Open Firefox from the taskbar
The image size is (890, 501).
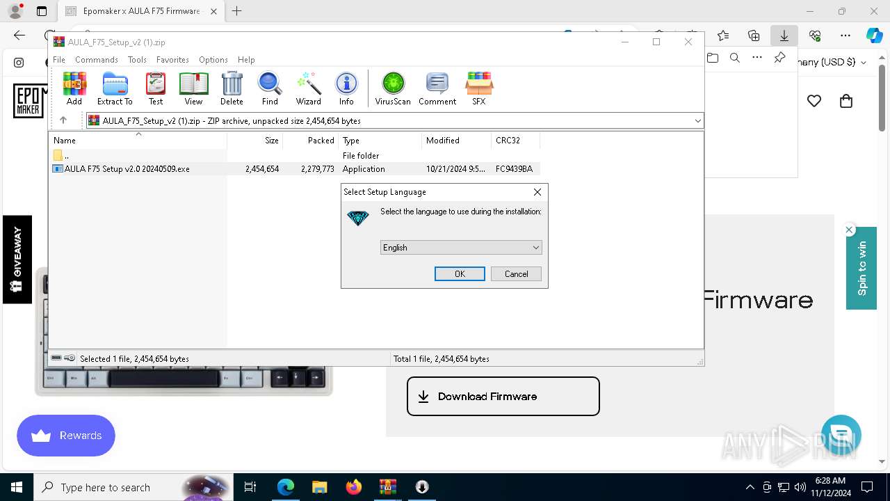coord(354,487)
